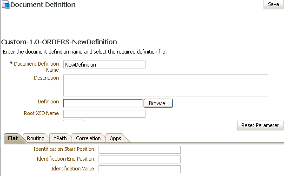Click the Identification Start Position field

point(139,149)
